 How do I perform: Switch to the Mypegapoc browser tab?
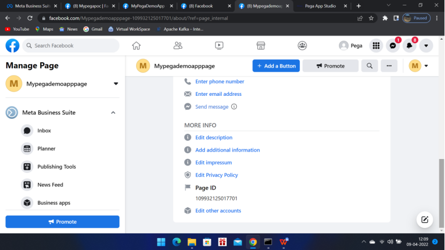[x=90, y=6]
